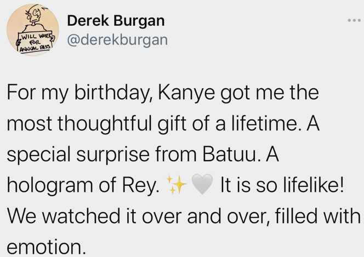Click the 'Will work for annual pass' sign
364x257 pixels.
[36, 42]
